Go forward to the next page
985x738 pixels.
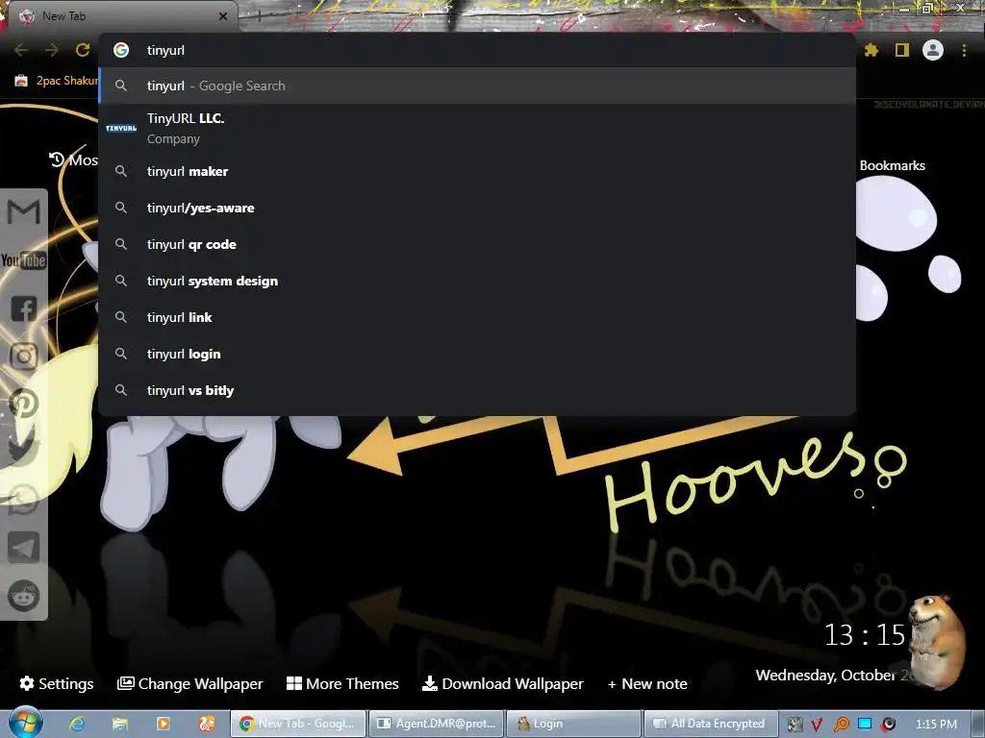[x=52, y=50]
